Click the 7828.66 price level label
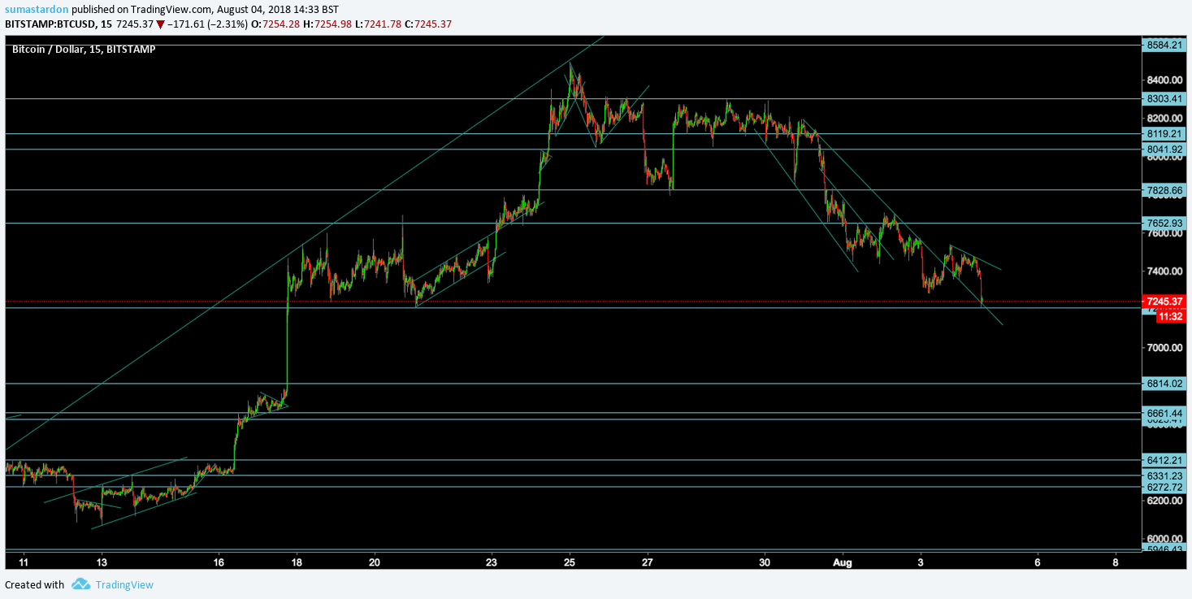The width and height of the screenshot is (1192, 599). [x=1164, y=189]
